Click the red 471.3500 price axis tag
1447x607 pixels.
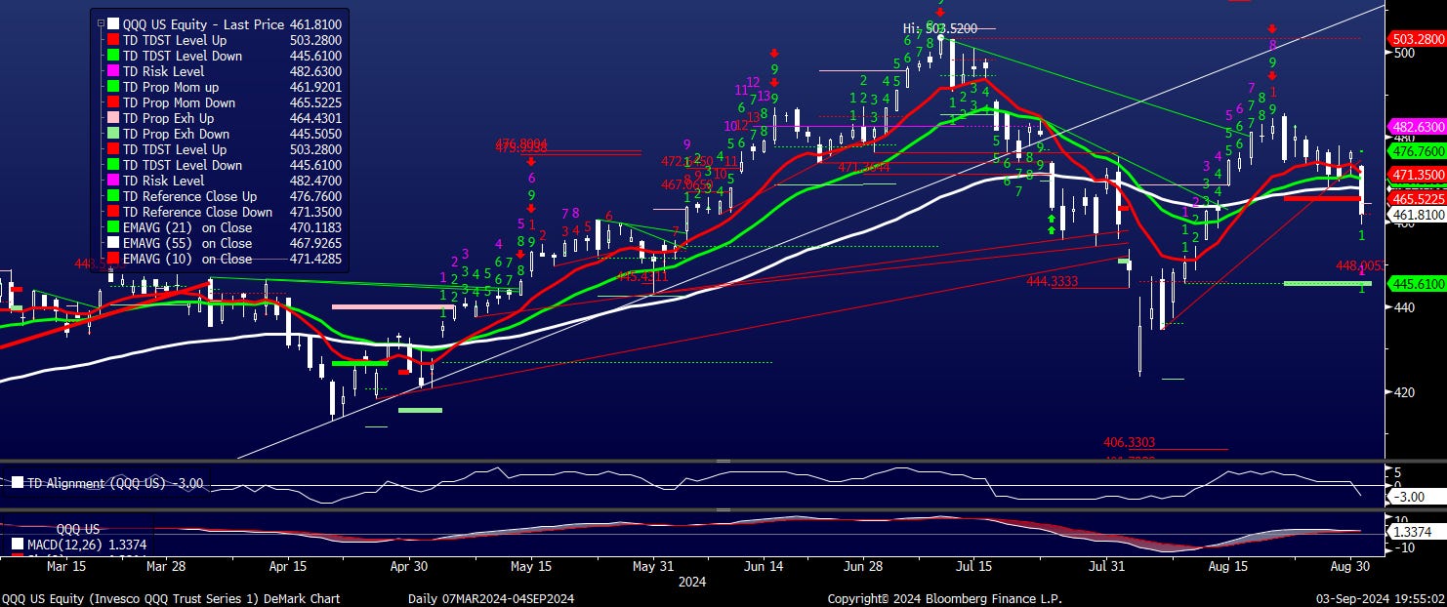1418,175
